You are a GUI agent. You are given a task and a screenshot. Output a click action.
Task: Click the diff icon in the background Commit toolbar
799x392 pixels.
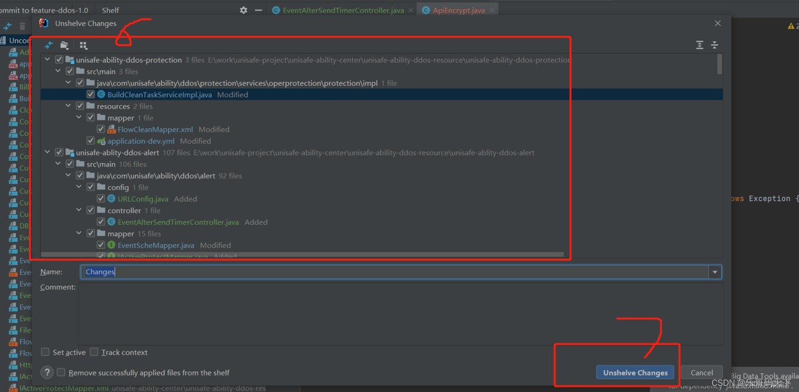coord(8,27)
